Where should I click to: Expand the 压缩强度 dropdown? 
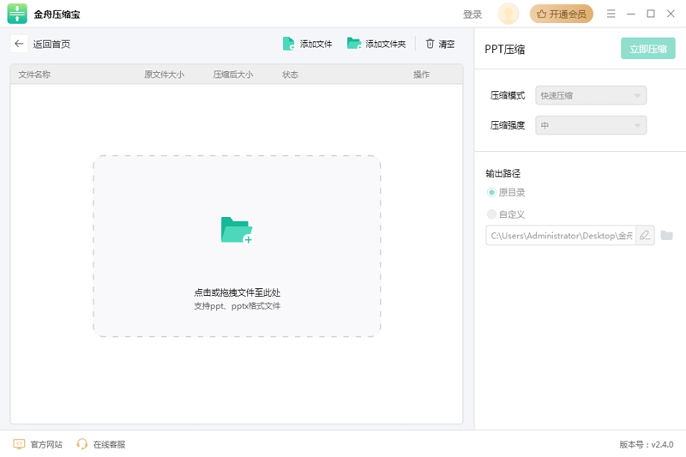(x=591, y=126)
